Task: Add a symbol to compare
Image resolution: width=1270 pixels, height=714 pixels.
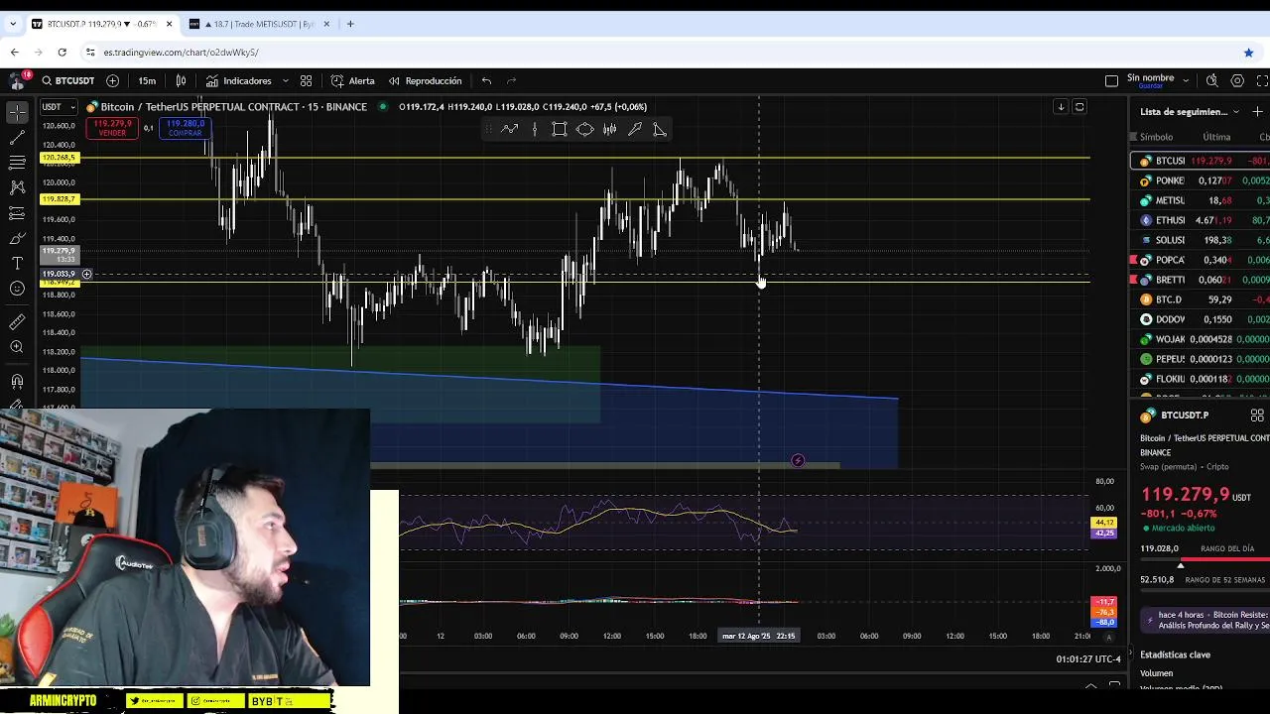Action: click(x=112, y=81)
